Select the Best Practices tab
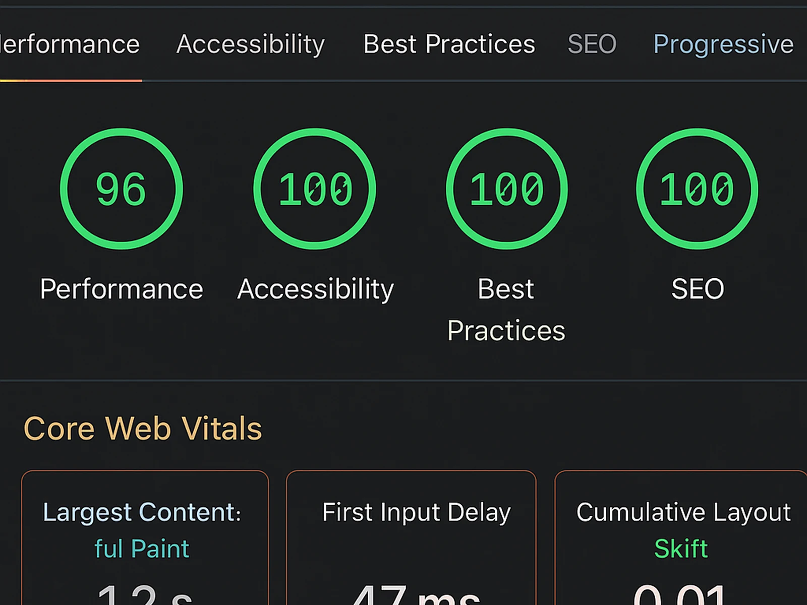Viewport: 807px width, 605px height. coord(449,44)
